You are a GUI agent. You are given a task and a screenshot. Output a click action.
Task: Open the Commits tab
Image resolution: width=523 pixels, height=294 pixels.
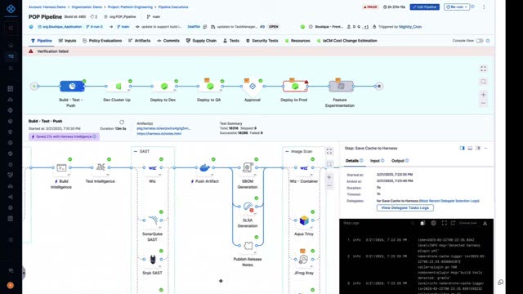[x=168, y=41]
